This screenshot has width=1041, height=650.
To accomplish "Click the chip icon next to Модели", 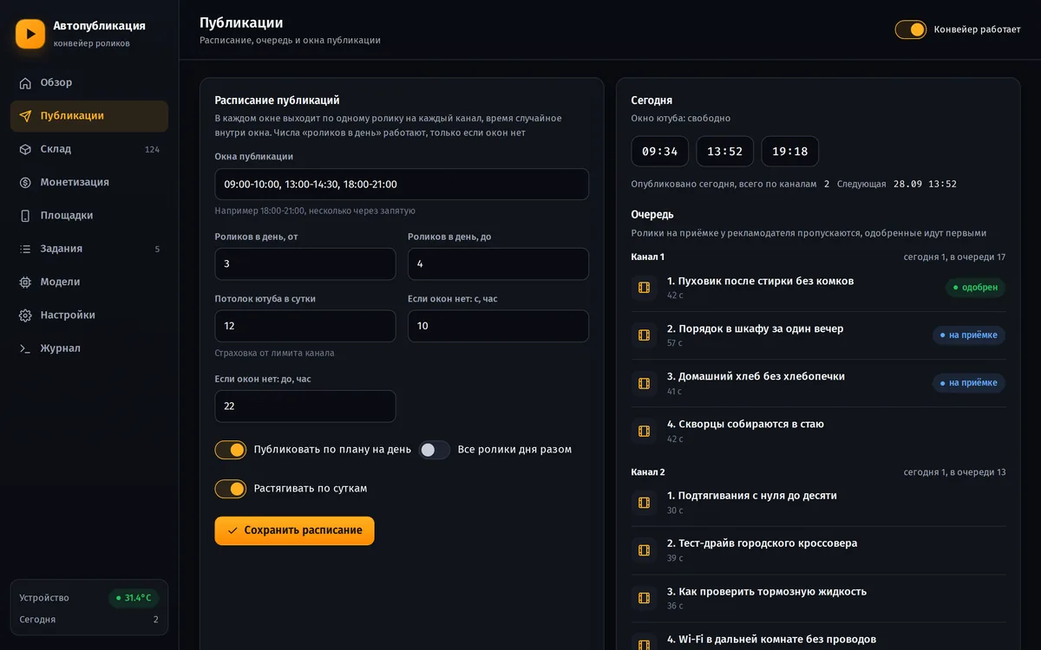I will click(25, 282).
